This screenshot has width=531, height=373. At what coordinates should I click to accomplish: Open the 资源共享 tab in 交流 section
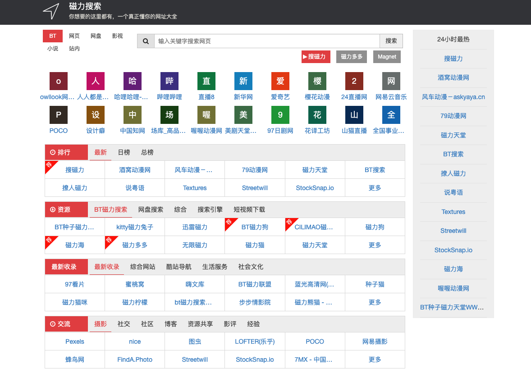pyautogui.click(x=200, y=324)
